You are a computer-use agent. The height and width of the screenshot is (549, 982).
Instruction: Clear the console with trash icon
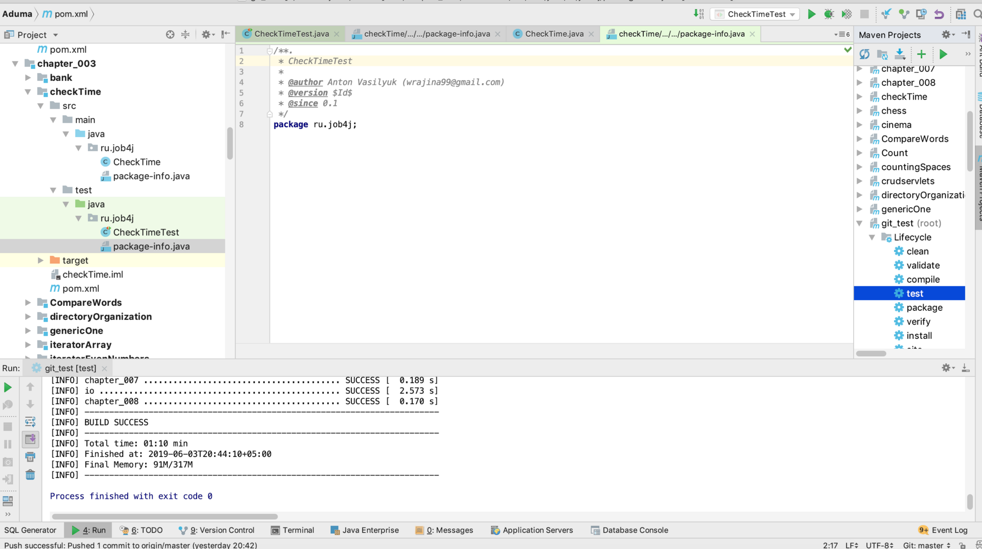30,475
